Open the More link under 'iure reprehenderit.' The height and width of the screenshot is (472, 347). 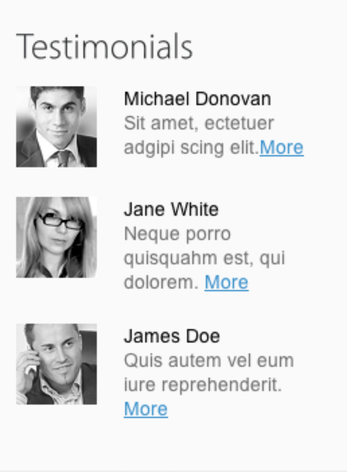tap(146, 409)
